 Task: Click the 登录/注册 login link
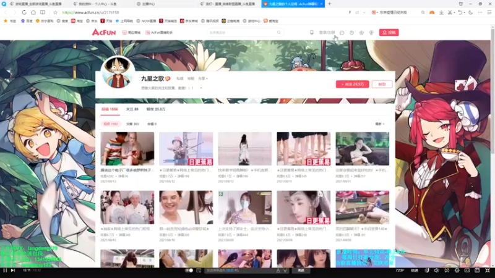click(x=327, y=33)
